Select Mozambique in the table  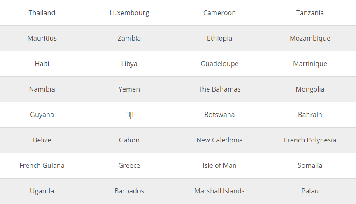(x=310, y=38)
